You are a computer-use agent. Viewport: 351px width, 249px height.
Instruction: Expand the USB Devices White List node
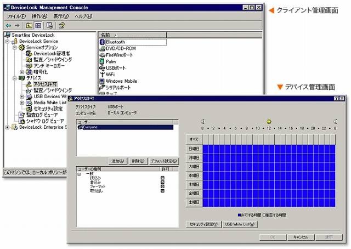[22, 97]
